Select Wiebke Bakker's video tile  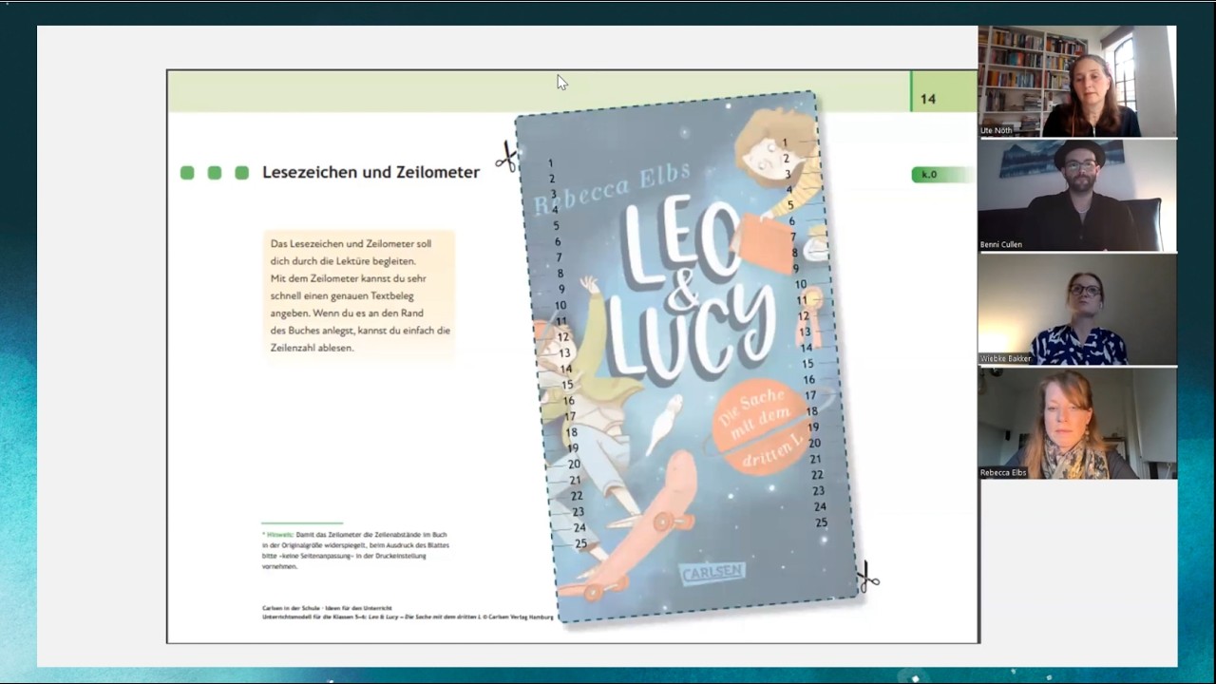tap(1077, 310)
